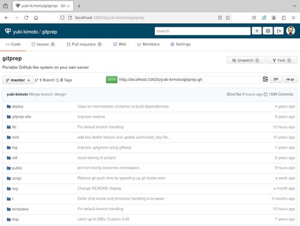
Task: Open the svg folder
Action: tap(15, 188)
